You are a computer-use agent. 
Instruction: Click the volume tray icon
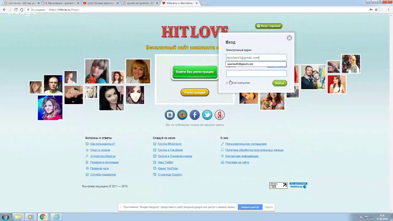point(361,217)
